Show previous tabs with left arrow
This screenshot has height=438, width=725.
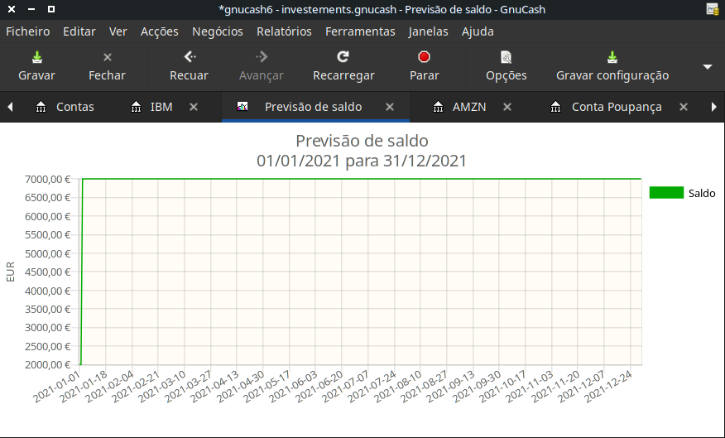(10, 107)
